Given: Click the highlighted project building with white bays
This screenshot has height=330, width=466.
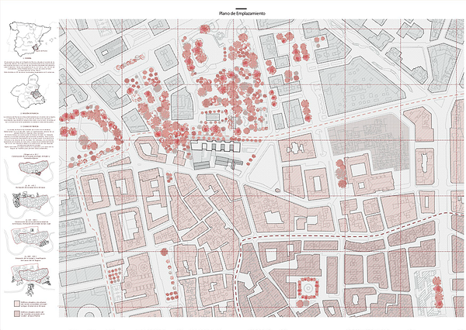Looking at the screenshot, I should tap(220, 147).
